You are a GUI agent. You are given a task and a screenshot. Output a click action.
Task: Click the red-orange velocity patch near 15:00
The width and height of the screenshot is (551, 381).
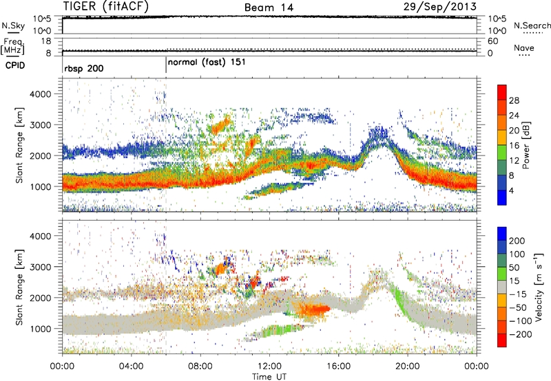(x=314, y=309)
